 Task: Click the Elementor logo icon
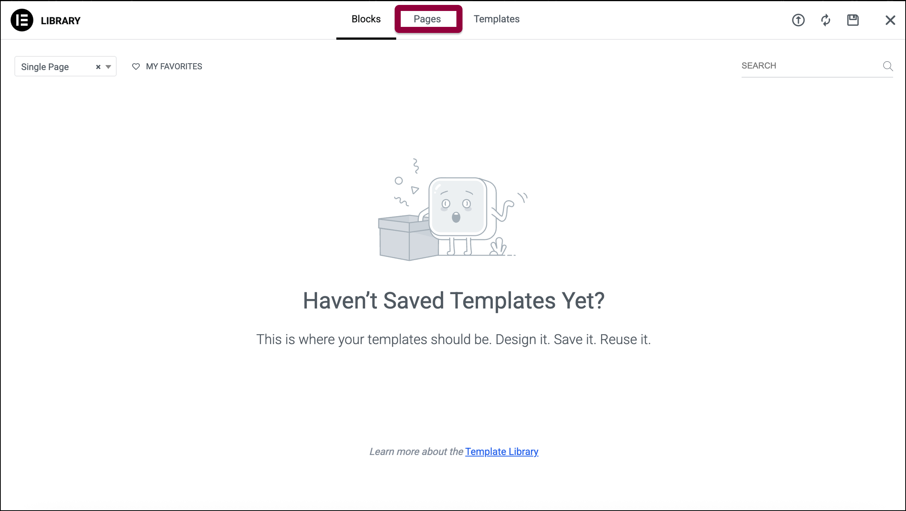22,20
